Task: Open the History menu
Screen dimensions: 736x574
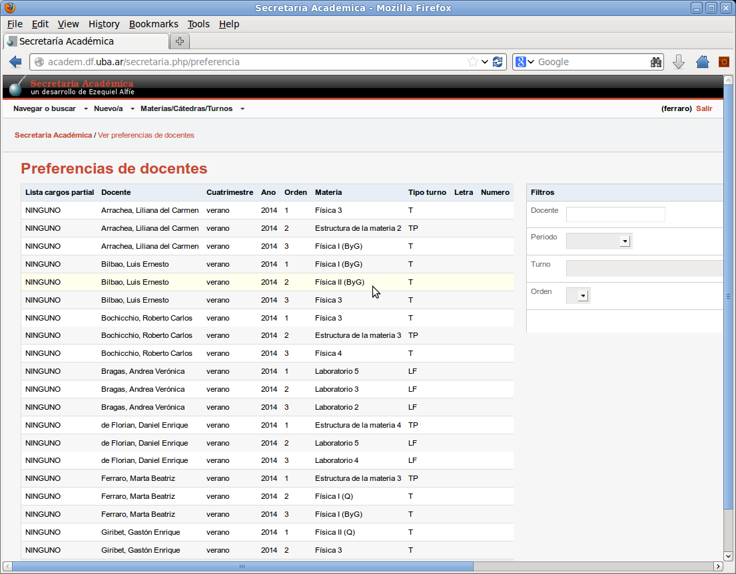Action: pos(104,24)
